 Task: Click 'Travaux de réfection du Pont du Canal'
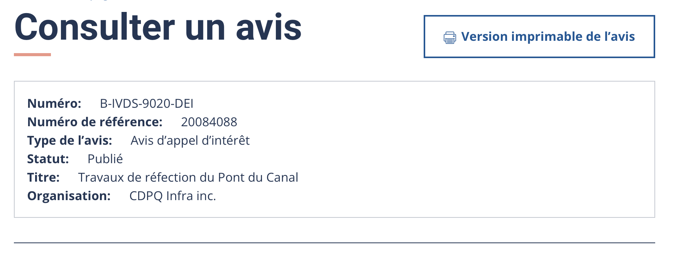pyautogui.click(x=188, y=177)
